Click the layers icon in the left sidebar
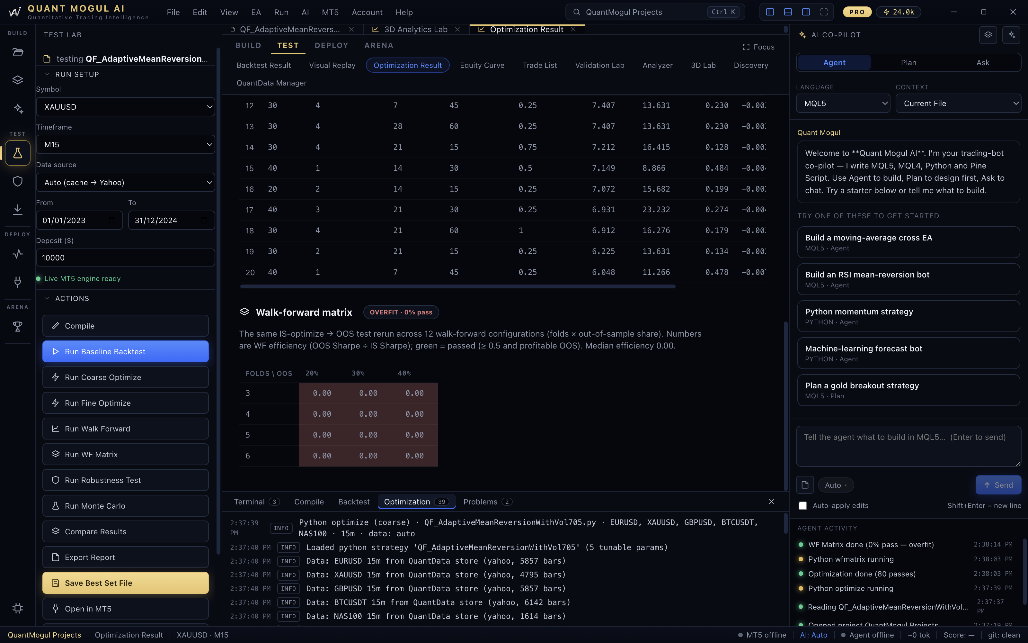This screenshot has width=1028, height=643. (17, 80)
